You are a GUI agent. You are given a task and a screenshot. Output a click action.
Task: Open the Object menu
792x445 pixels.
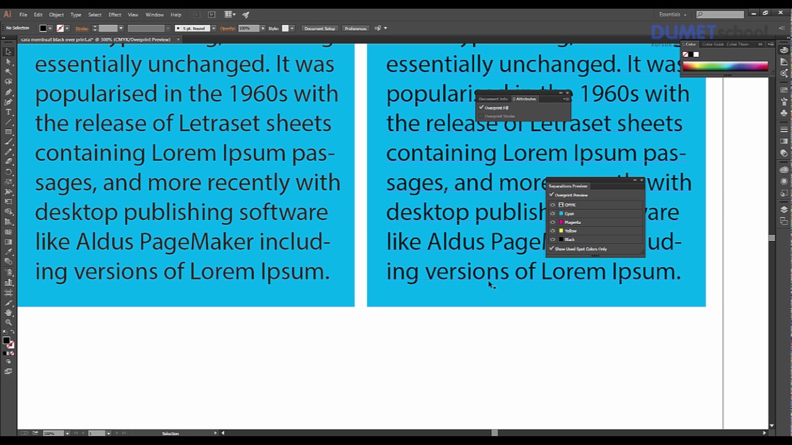[x=56, y=14]
